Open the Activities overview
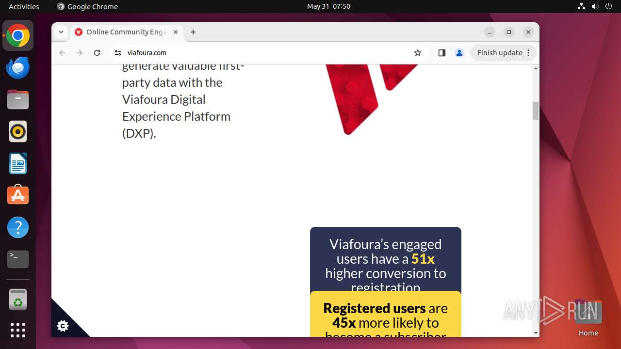This screenshot has height=349, width=621. click(24, 6)
